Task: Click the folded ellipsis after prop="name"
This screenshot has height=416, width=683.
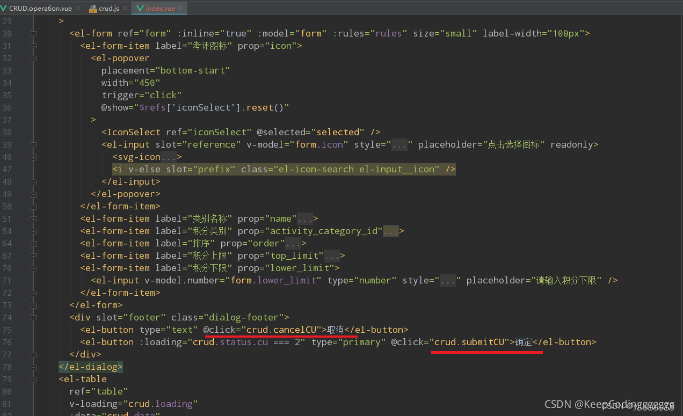Action: 305,218
